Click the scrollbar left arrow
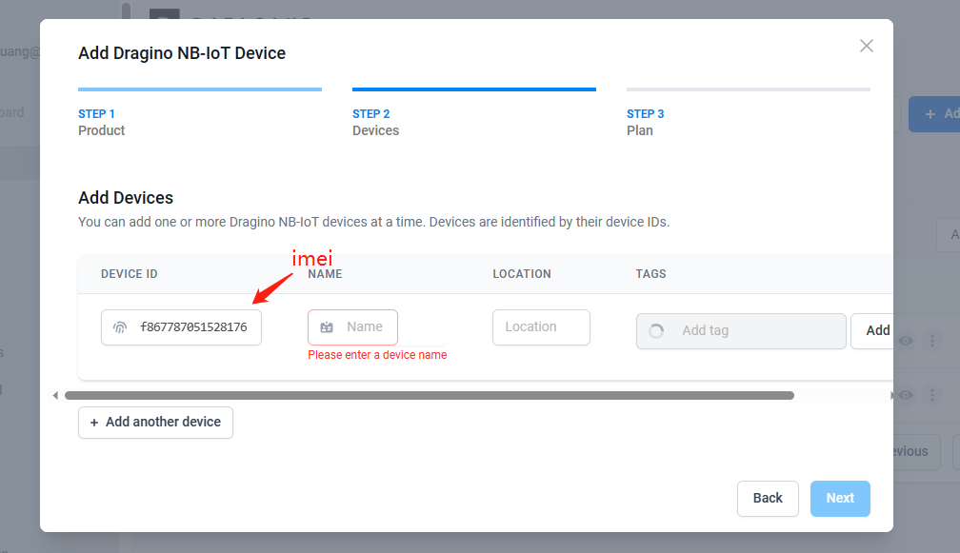Image resolution: width=960 pixels, height=553 pixels. [55, 396]
